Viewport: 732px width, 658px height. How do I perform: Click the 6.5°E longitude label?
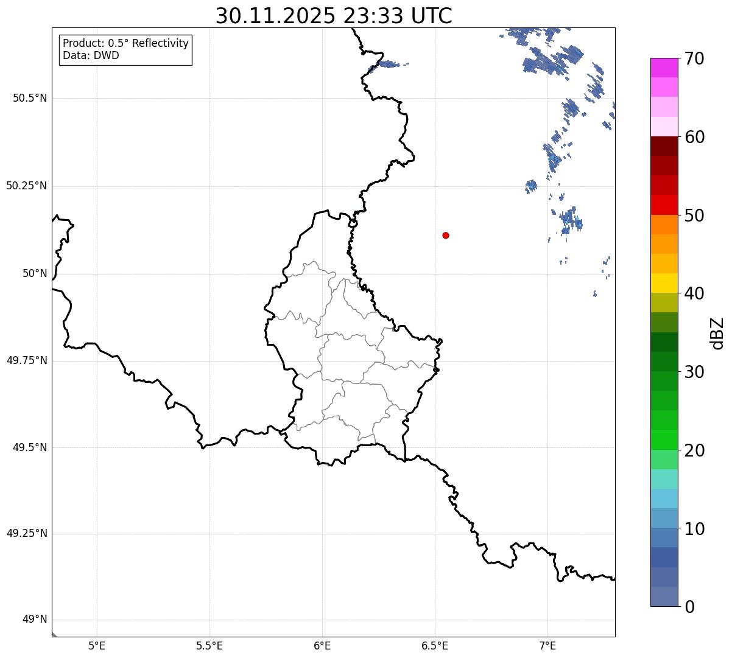[x=435, y=646]
